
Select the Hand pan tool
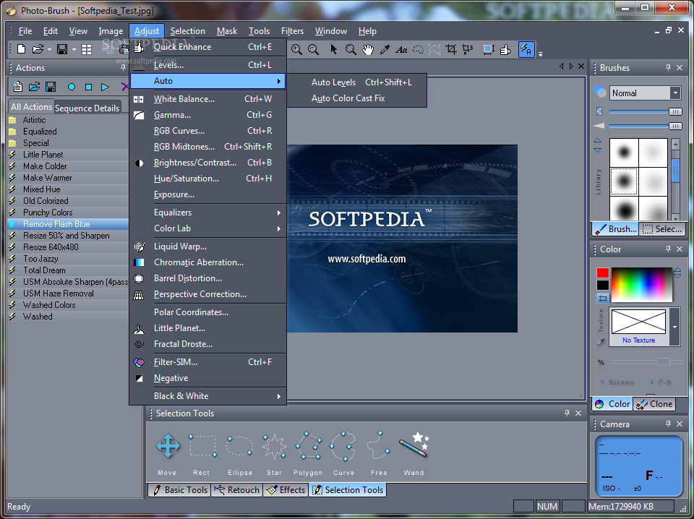coord(368,49)
